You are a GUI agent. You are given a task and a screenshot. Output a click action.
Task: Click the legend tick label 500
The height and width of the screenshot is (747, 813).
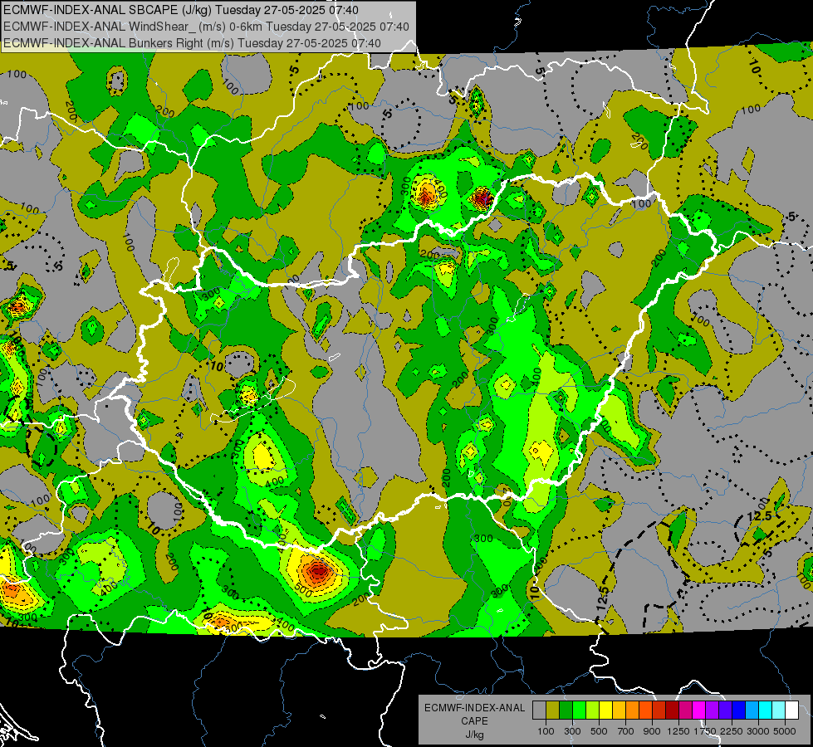(x=599, y=731)
